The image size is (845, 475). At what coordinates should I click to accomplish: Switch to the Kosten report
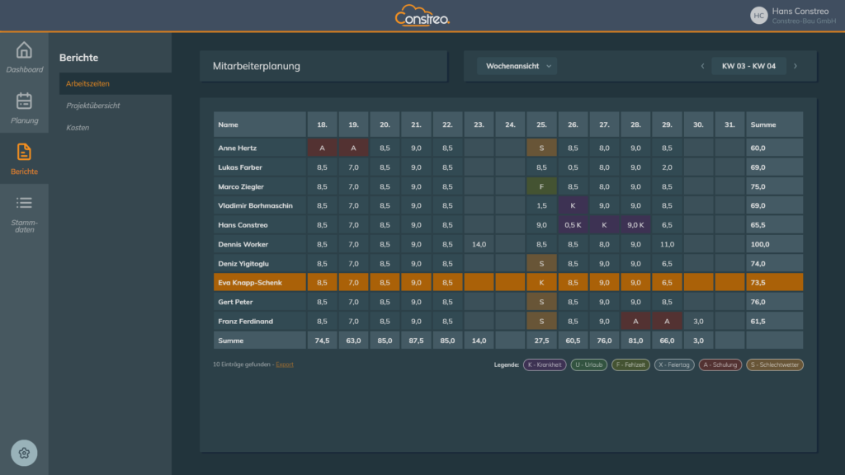[78, 128]
